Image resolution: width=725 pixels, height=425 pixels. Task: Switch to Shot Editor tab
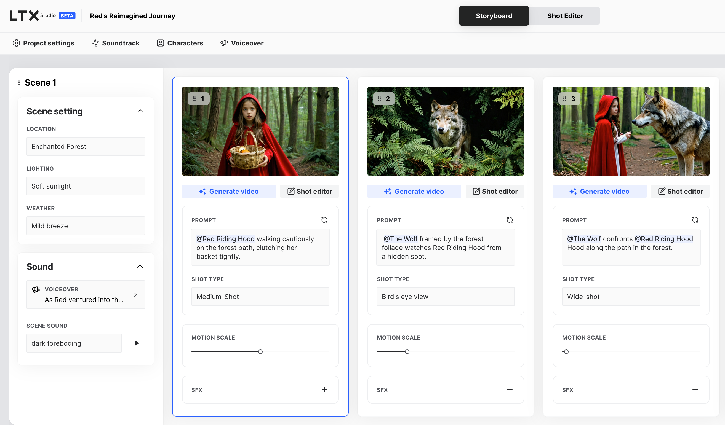click(565, 16)
